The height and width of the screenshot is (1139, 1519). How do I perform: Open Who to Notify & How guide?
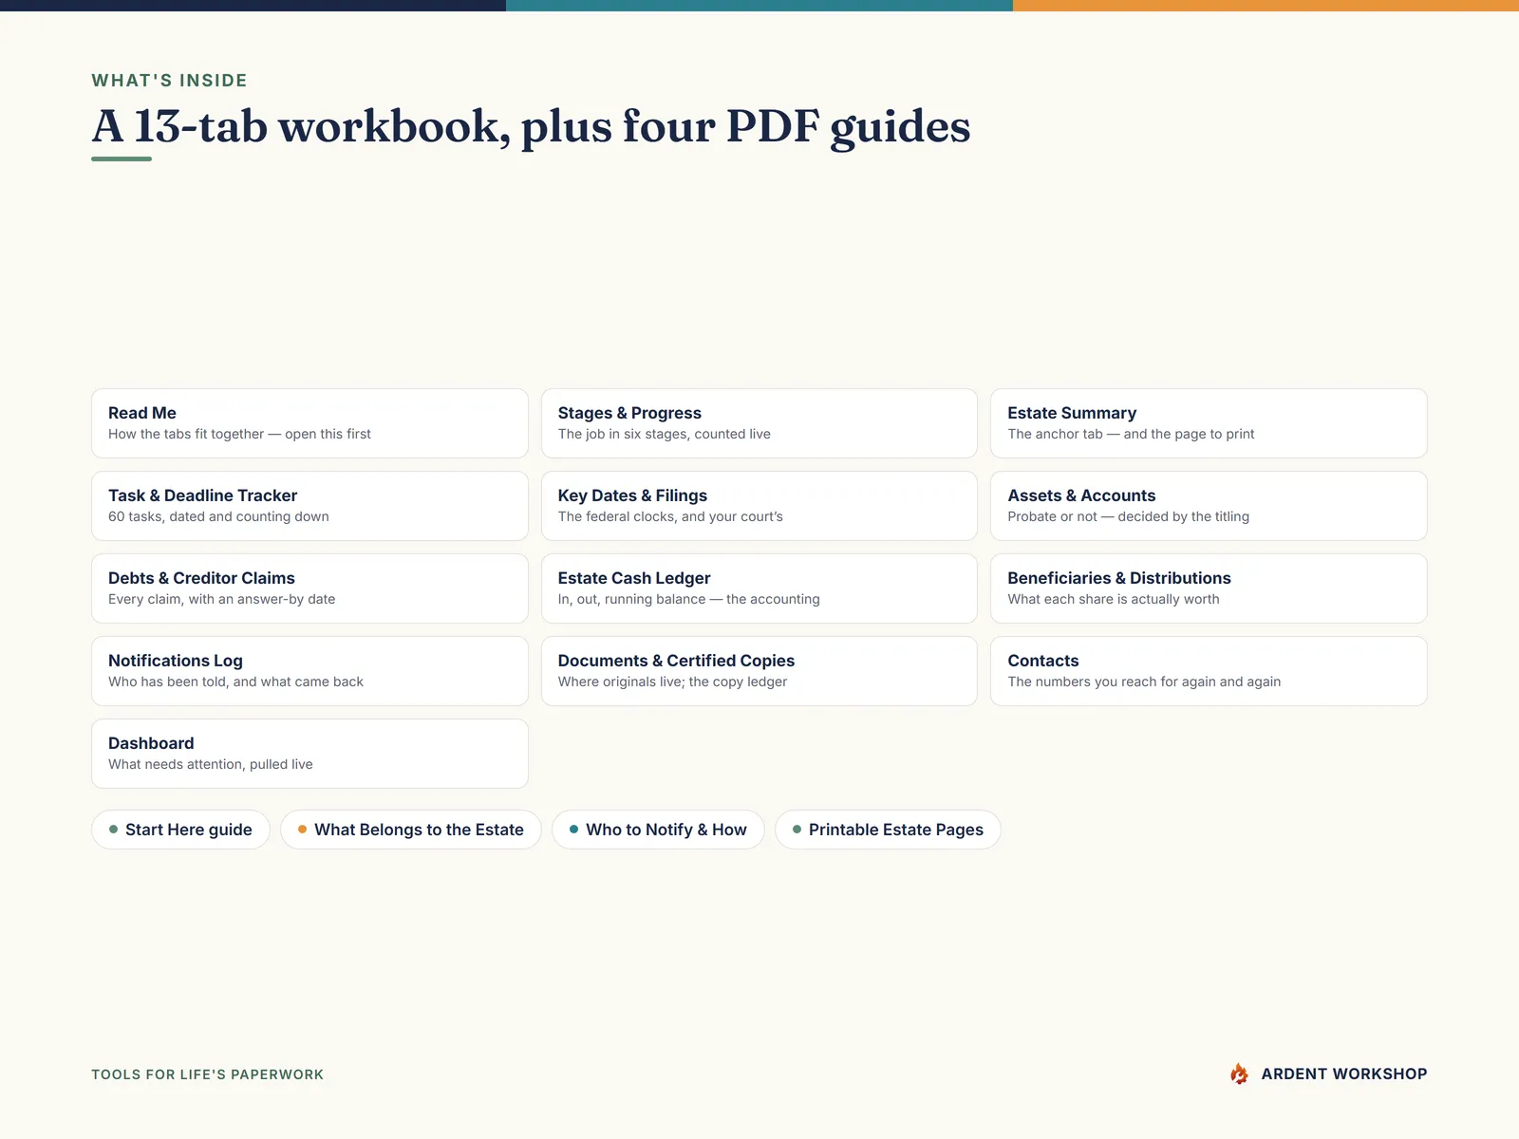658,830
